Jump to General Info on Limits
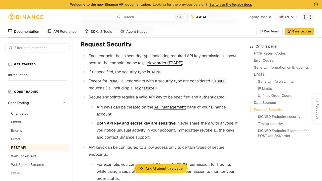This screenshot has height=181, width=322. coord(276,81)
